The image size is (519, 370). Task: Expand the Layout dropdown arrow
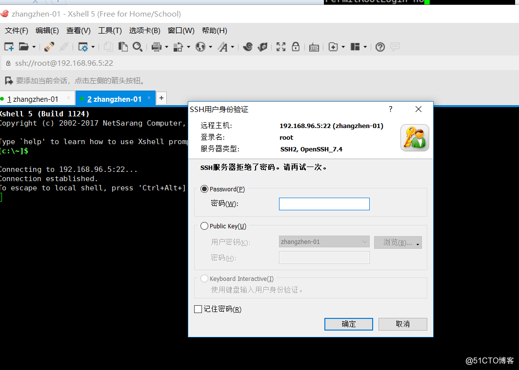tap(365, 47)
